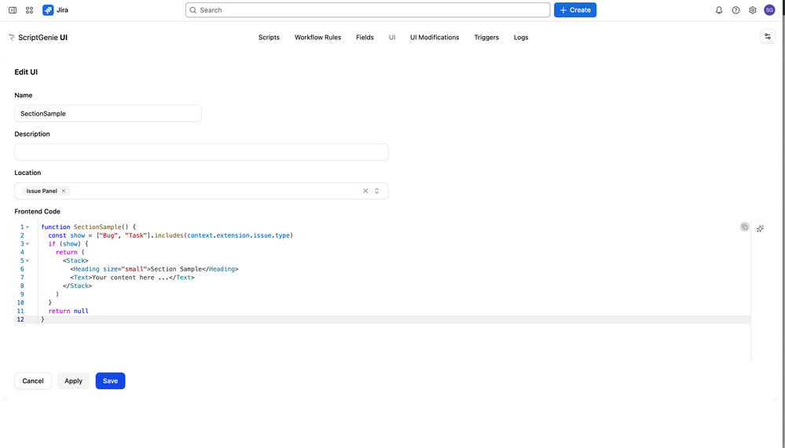
Task: Click the Location multi-select field
Action: 201,191
